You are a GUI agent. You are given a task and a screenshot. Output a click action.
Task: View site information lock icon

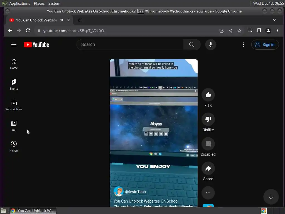[39, 31]
